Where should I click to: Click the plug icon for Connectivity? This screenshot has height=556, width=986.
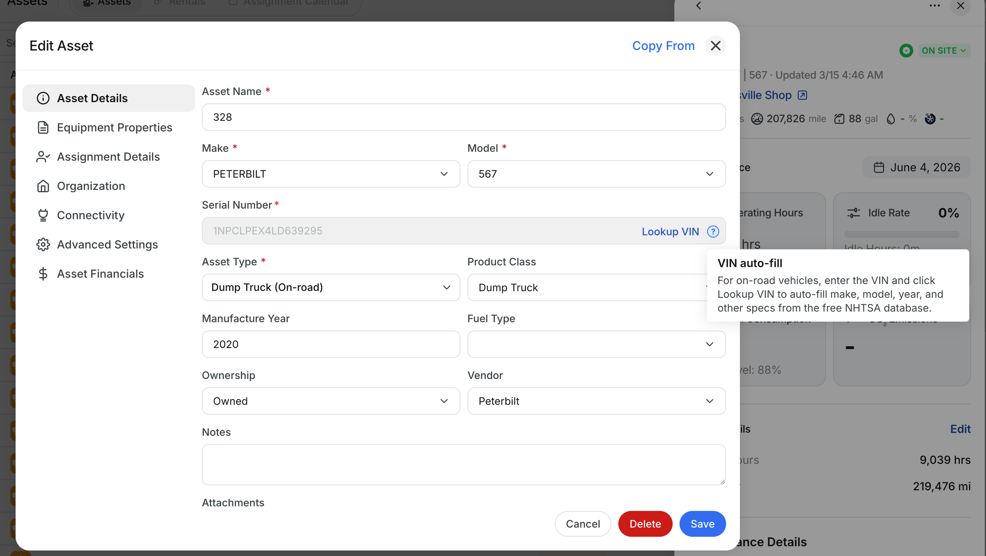pyautogui.click(x=43, y=215)
